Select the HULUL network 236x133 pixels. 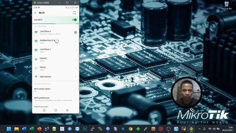click(x=56, y=68)
